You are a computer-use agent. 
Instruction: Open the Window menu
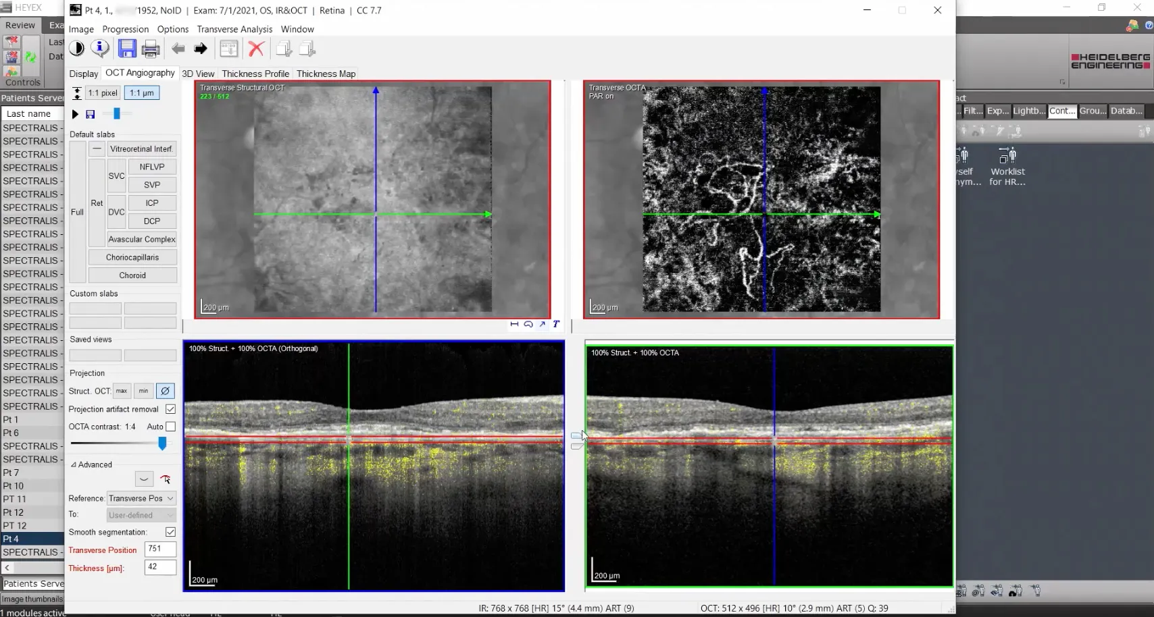[x=297, y=29]
